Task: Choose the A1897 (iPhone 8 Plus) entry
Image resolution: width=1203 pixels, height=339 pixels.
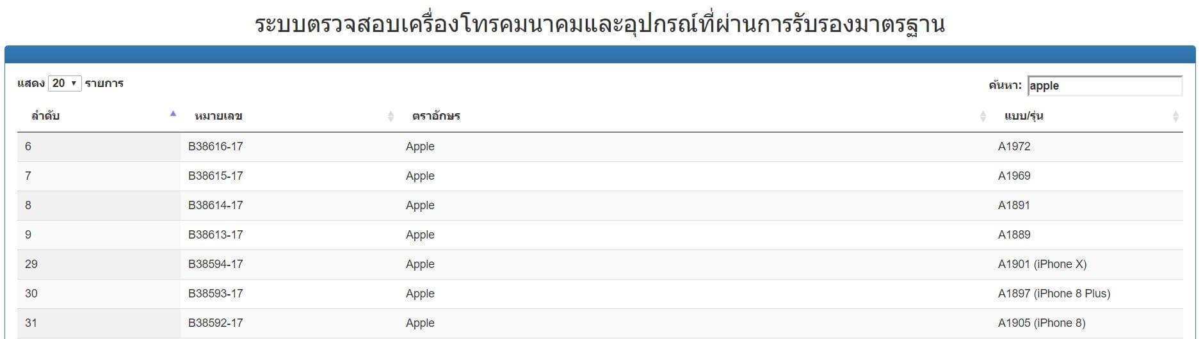Action: point(1054,294)
